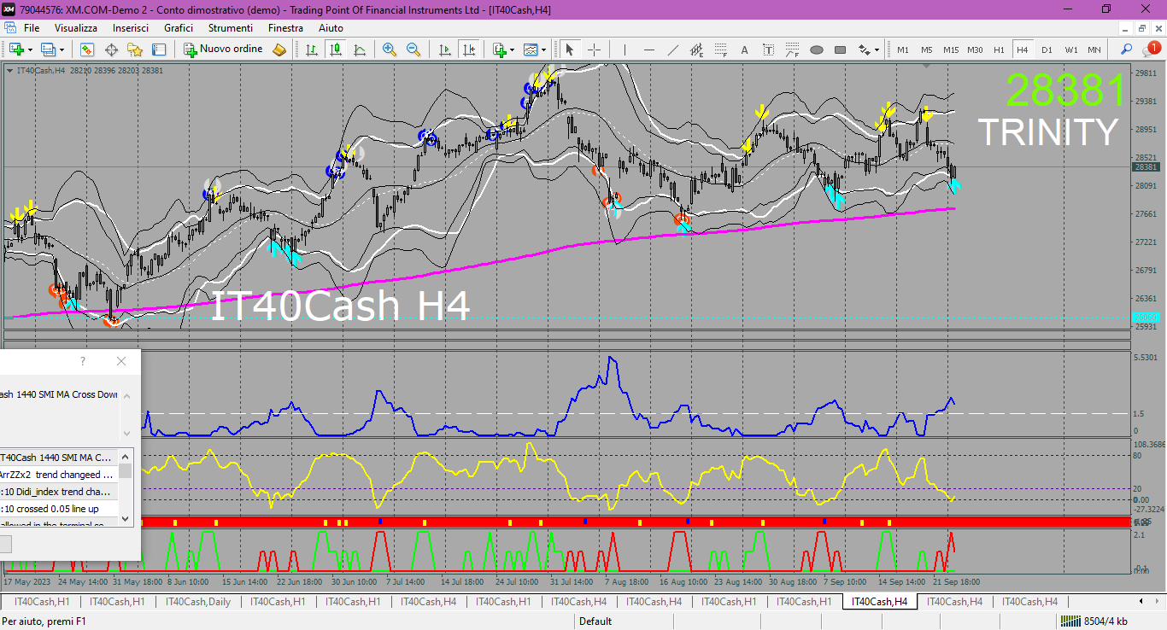Select the Fibonacci Arcs tool
1167x630 pixels.
pyautogui.click(x=792, y=50)
